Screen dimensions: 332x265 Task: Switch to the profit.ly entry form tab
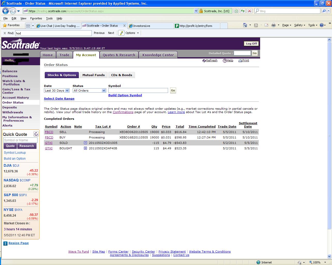(x=197, y=26)
